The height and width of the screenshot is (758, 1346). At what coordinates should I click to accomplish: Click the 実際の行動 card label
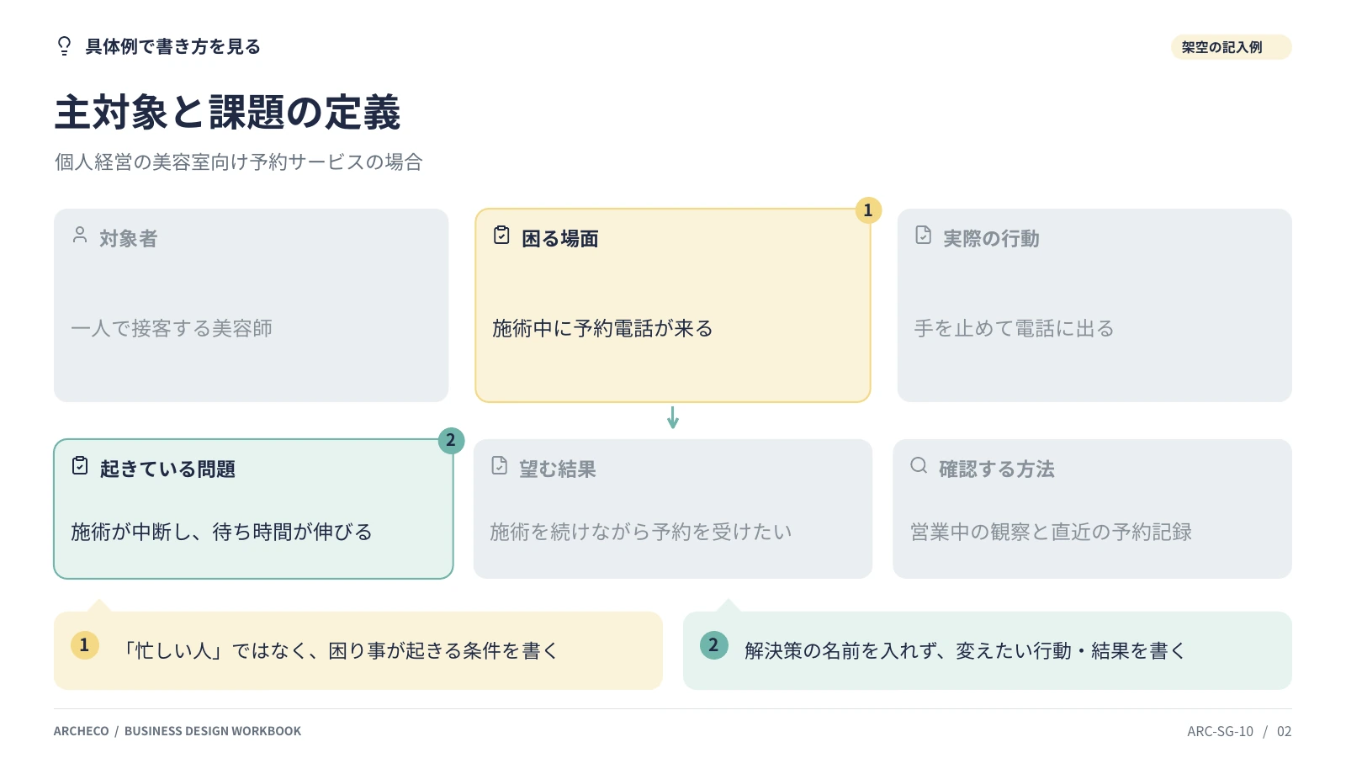point(991,239)
